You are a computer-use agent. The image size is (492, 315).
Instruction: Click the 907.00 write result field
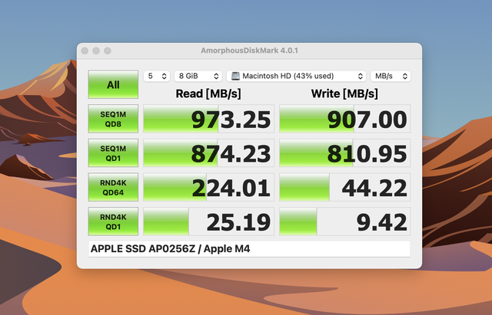(344, 119)
